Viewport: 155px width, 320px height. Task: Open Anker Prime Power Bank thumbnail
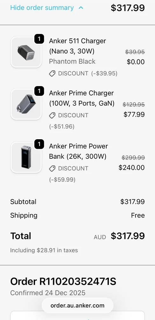pos(26,157)
